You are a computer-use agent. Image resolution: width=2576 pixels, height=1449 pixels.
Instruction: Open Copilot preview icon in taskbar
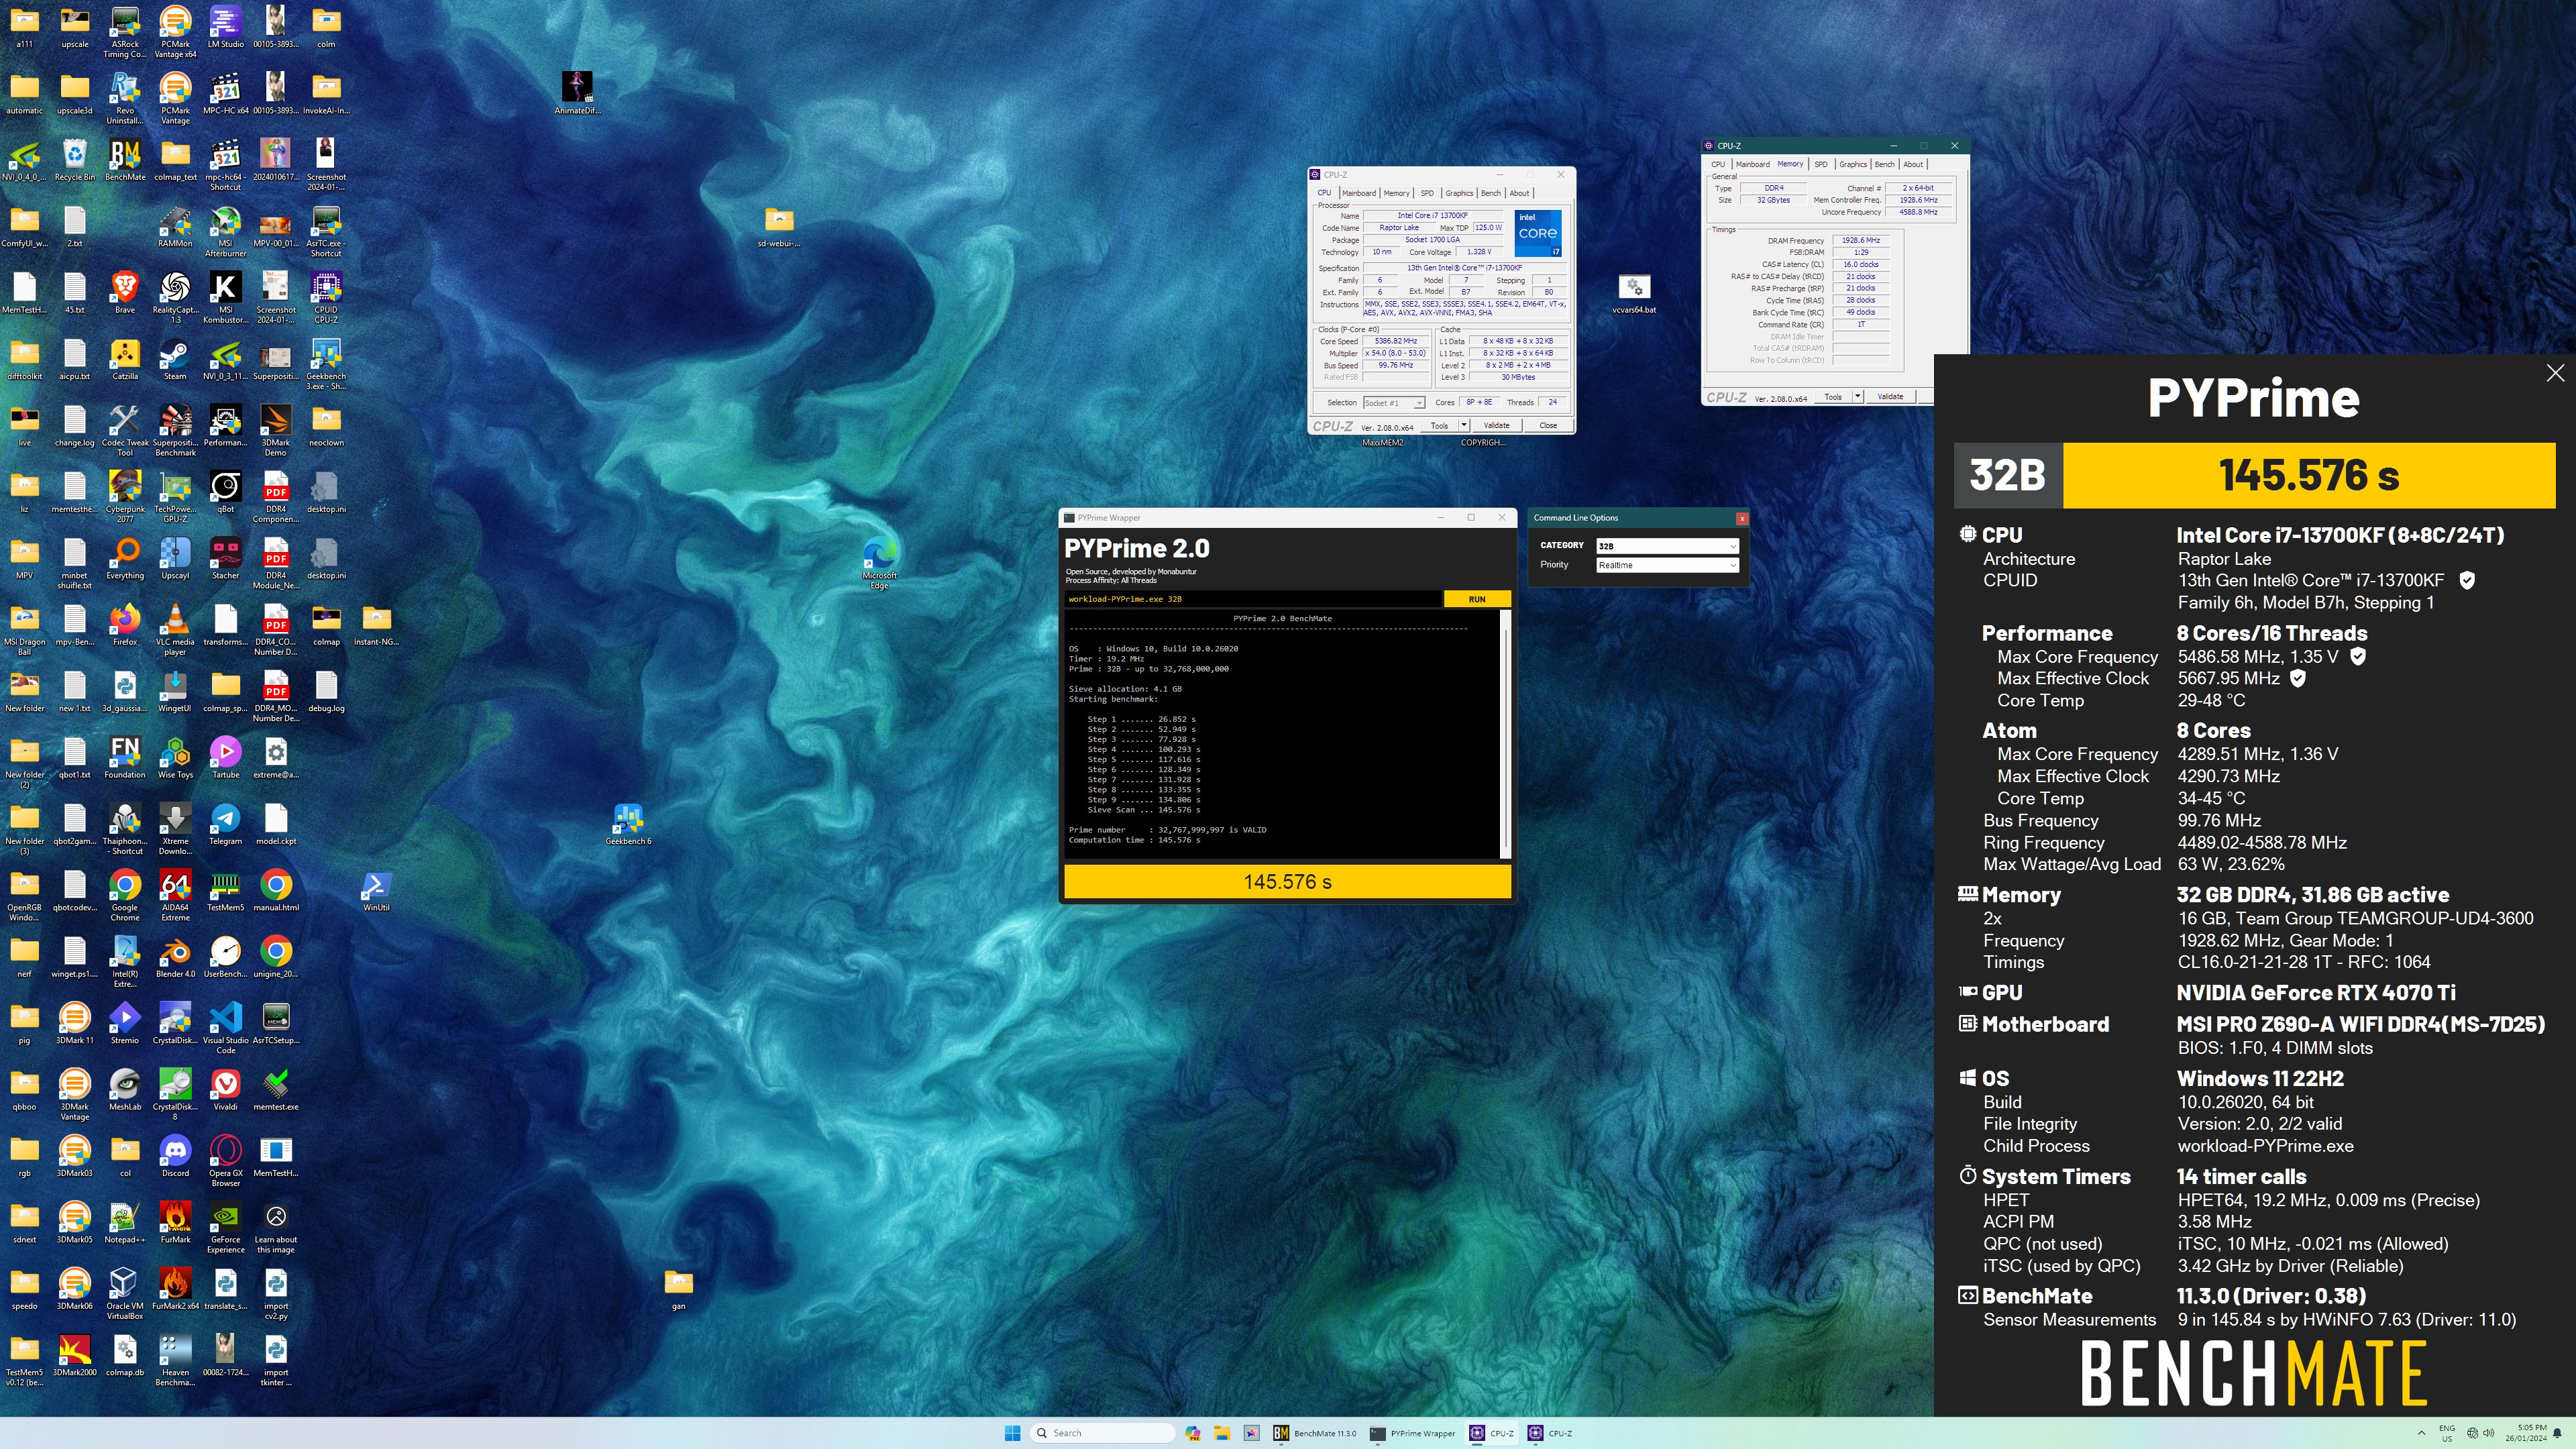point(1193,1433)
